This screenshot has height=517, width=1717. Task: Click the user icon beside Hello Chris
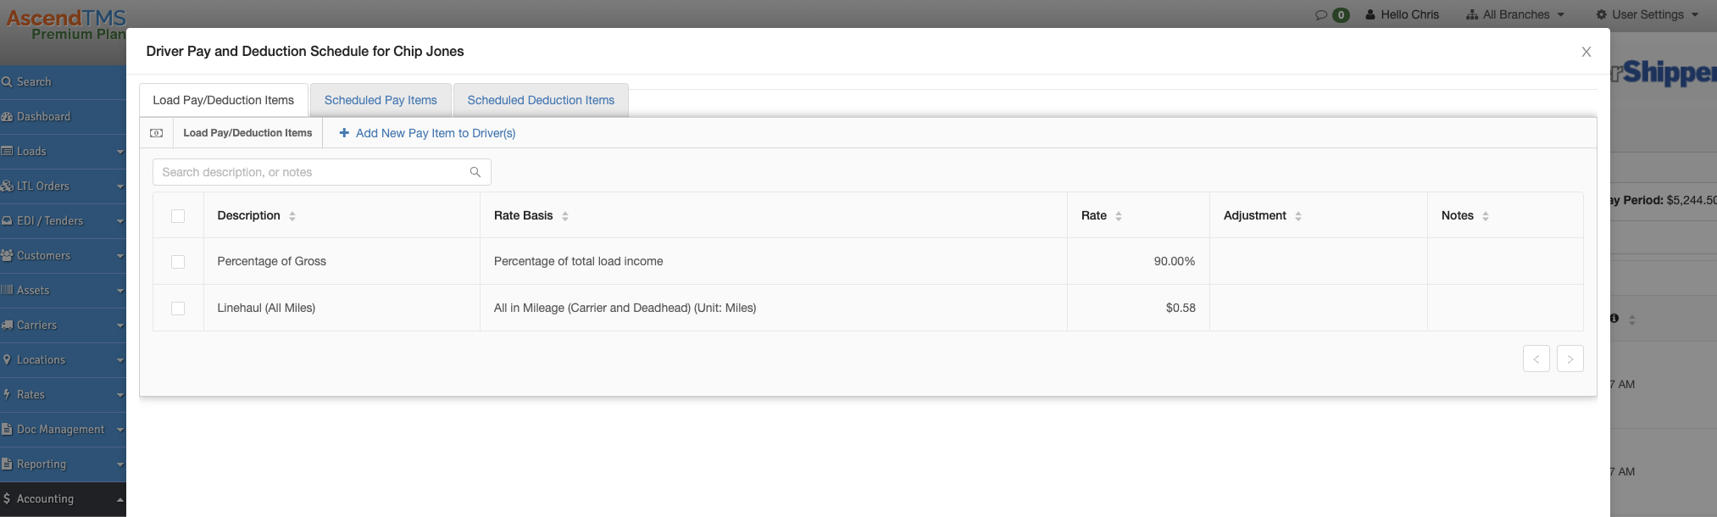click(1370, 15)
